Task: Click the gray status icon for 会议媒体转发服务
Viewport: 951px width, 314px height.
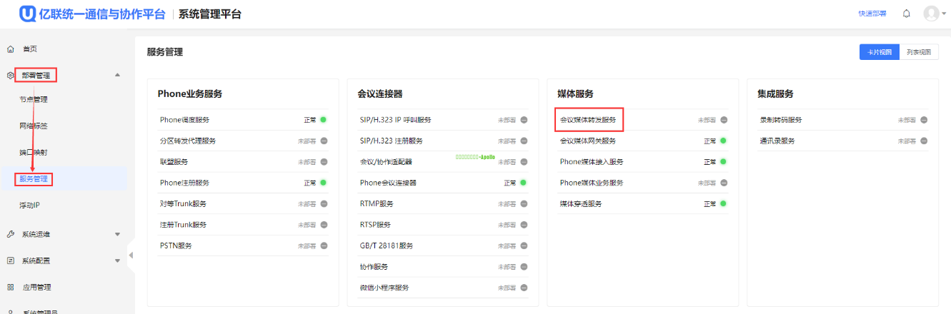Action: click(x=723, y=120)
